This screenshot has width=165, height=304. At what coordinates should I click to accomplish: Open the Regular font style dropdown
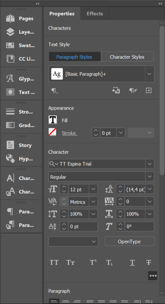(150, 177)
